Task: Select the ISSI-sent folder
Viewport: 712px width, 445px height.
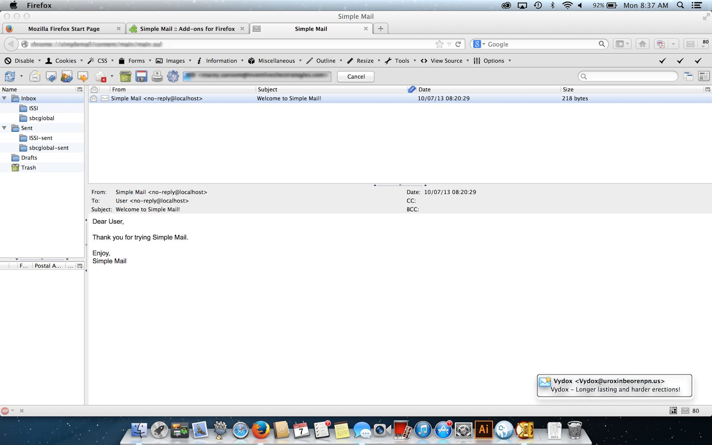Action: click(x=41, y=138)
